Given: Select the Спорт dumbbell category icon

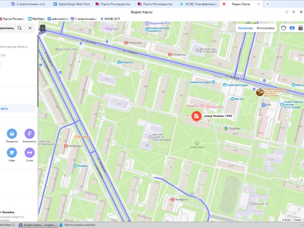Looking at the screenshot, I should click(29, 152).
